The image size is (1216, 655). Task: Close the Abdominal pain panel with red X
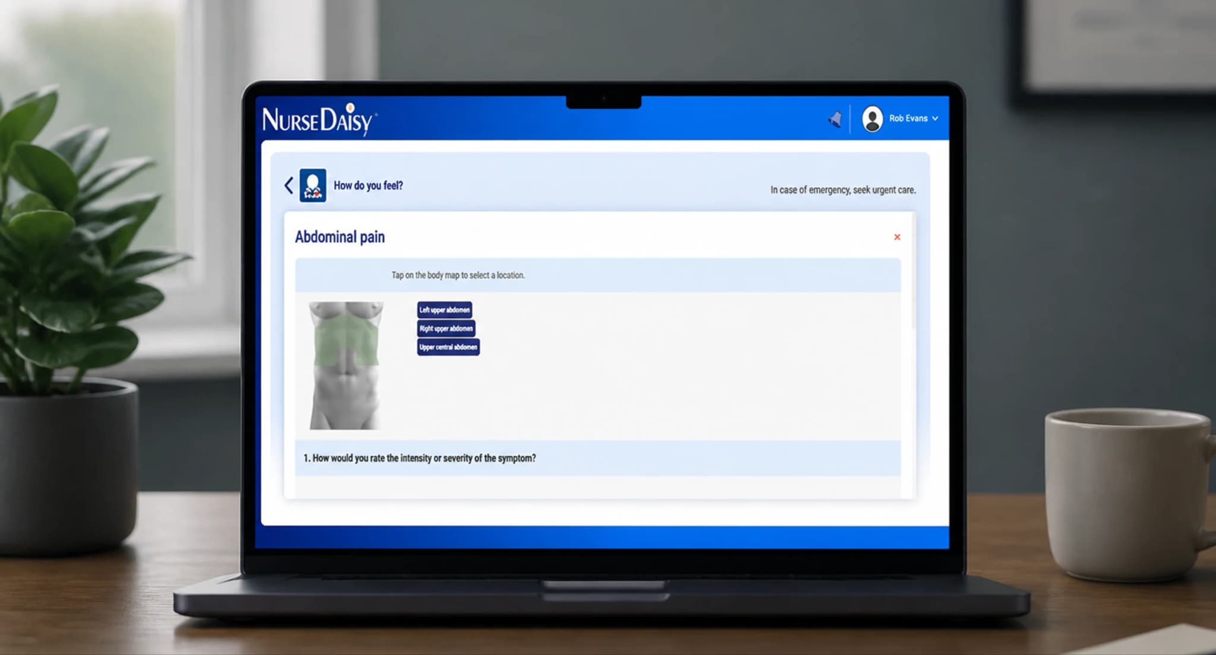(897, 237)
